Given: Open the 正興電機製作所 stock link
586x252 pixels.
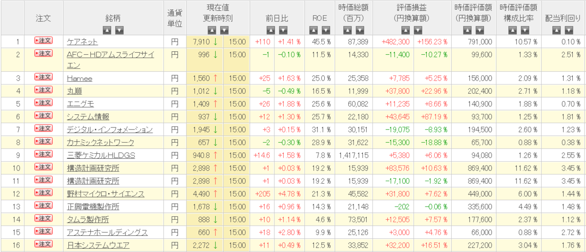Looking at the screenshot, I should [x=93, y=207].
